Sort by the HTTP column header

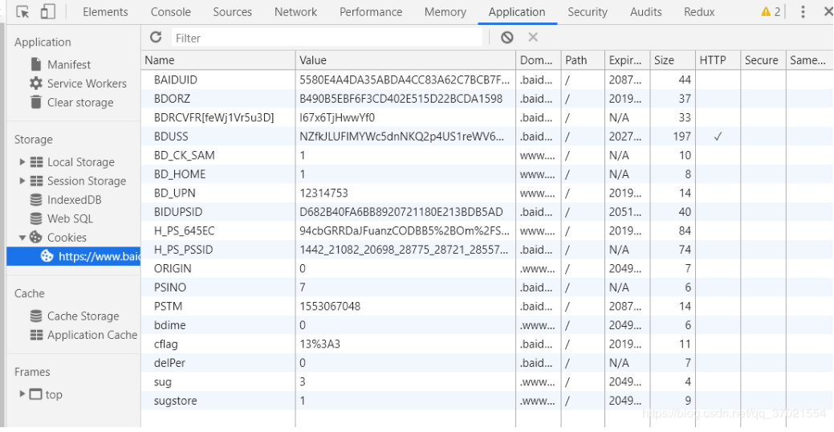pyautogui.click(x=718, y=60)
